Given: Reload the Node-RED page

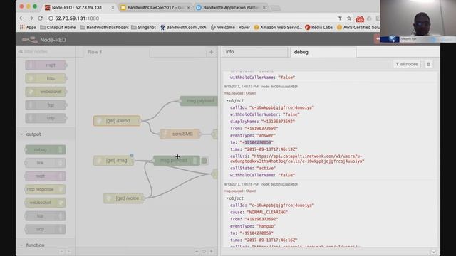Looking at the screenshot, I should [40, 18].
